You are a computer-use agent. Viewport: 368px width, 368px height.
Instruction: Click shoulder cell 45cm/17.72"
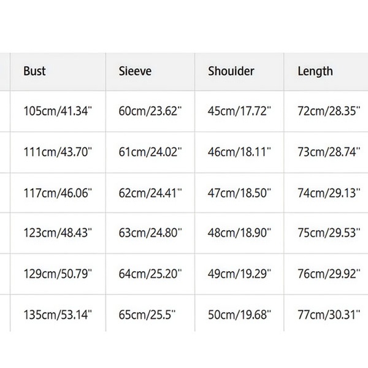click(x=240, y=112)
